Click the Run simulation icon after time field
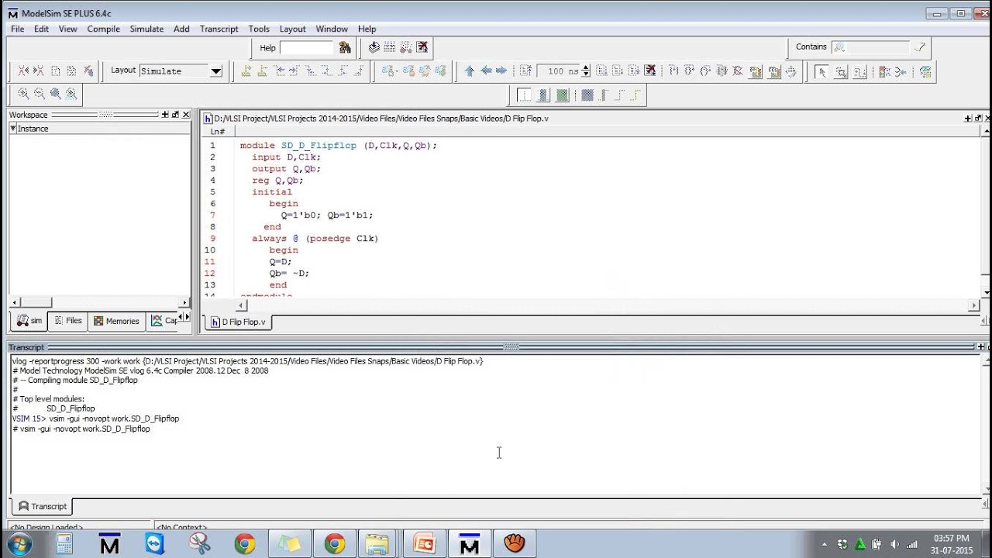The height and width of the screenshot is (558, 992). pos(601,71)
